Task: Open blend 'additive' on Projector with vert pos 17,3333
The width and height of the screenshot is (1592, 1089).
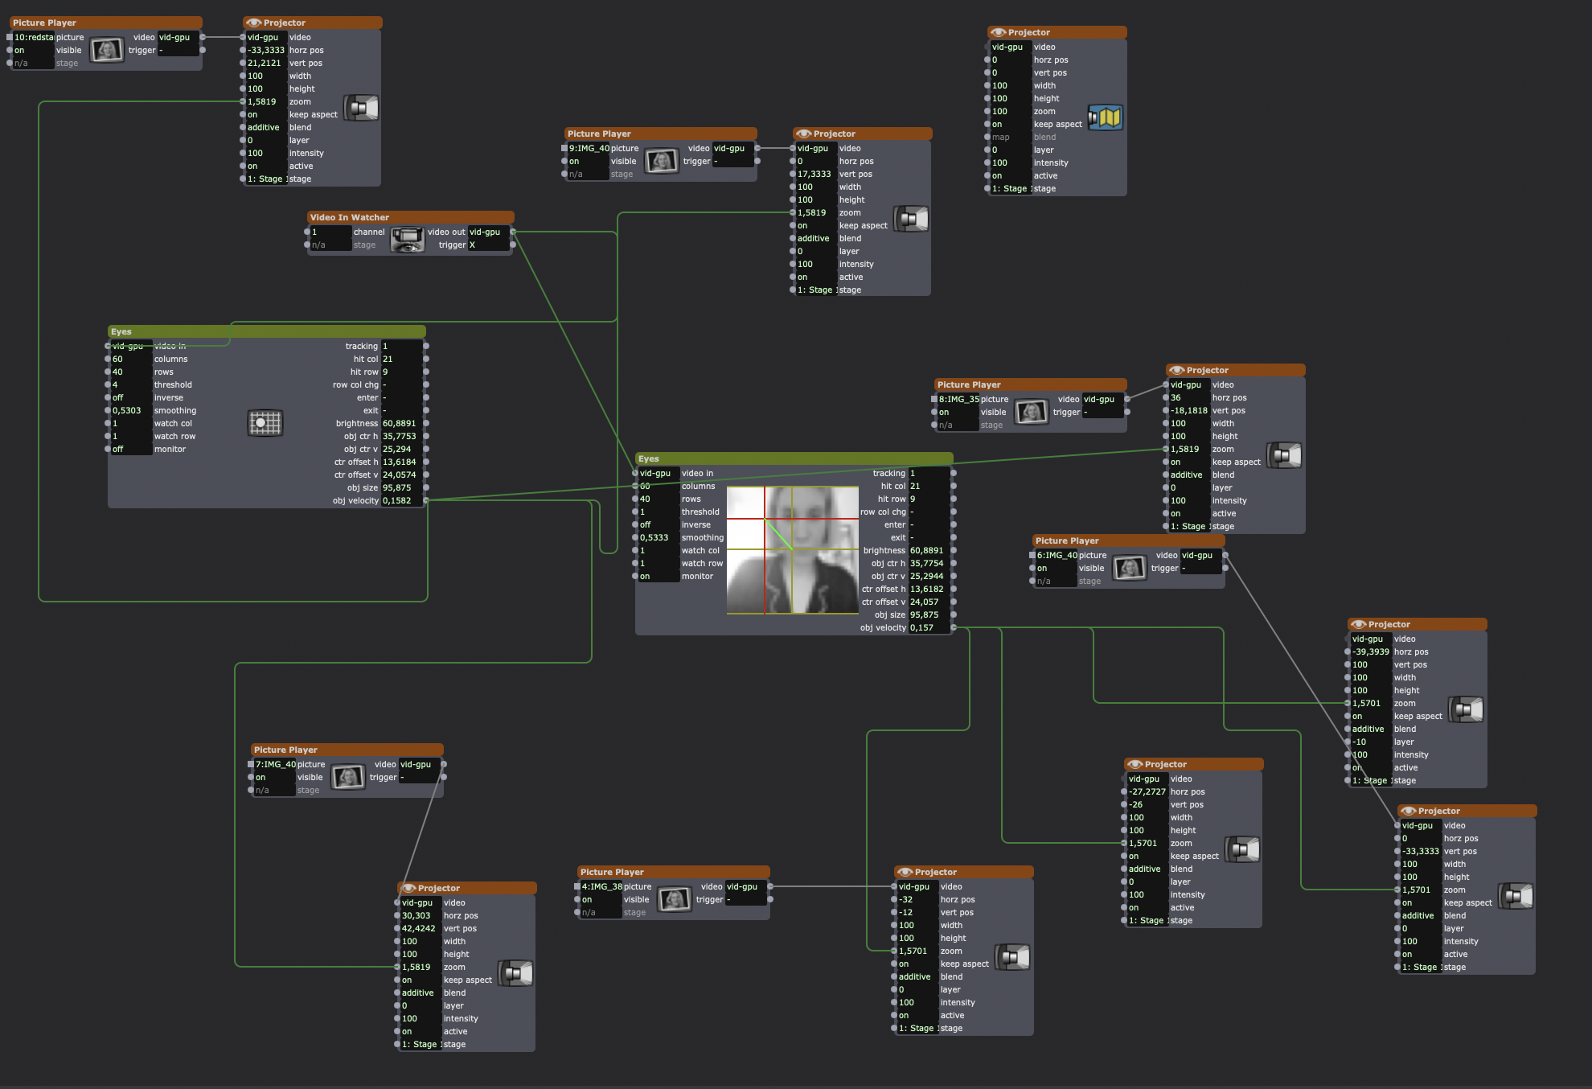Action: [816, 238]
